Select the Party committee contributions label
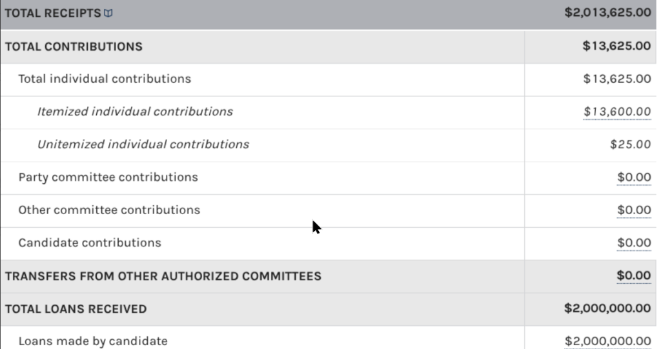The width and height of the screenshot is (661, 349). [x=108, y=177]
